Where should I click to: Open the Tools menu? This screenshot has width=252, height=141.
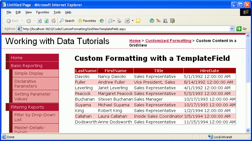[x=57, y=12]
